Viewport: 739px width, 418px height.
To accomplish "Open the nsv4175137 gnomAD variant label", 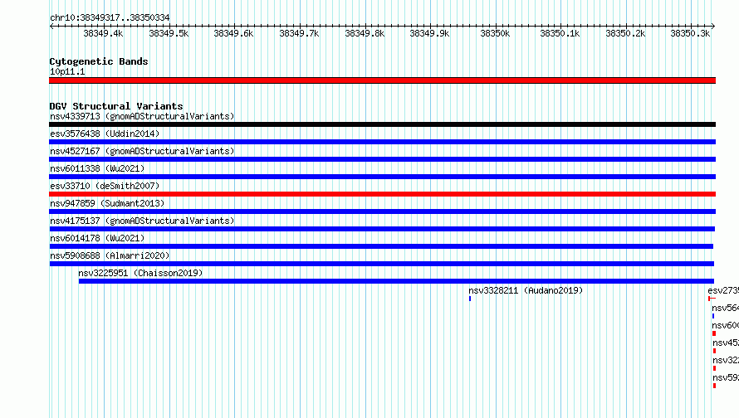I will click(x=142, y=221).
